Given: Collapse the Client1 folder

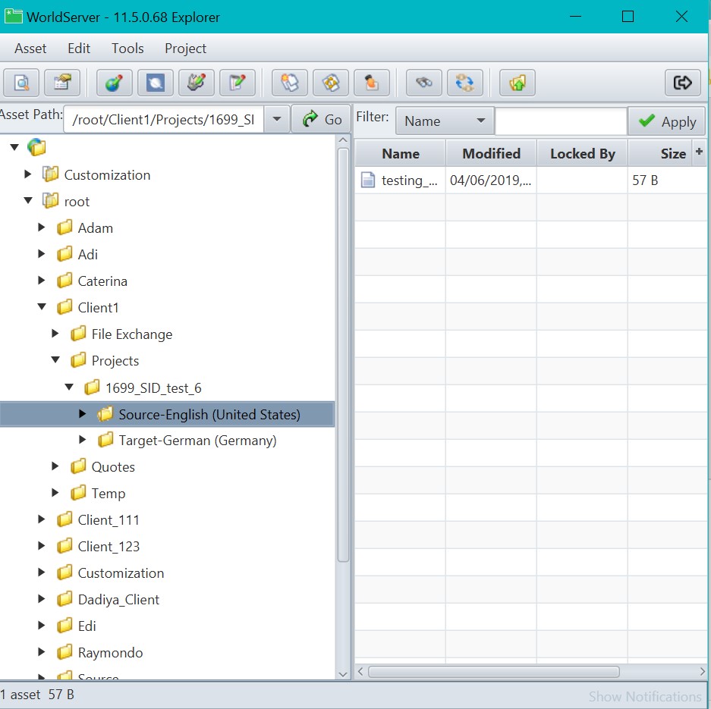Looking at the screenshot, I should click(42, 306).
